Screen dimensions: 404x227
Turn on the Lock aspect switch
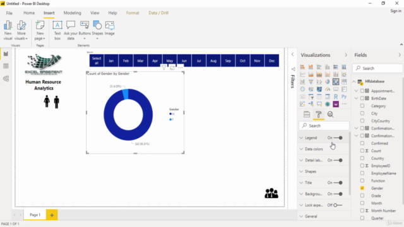[x=338, y=205]
